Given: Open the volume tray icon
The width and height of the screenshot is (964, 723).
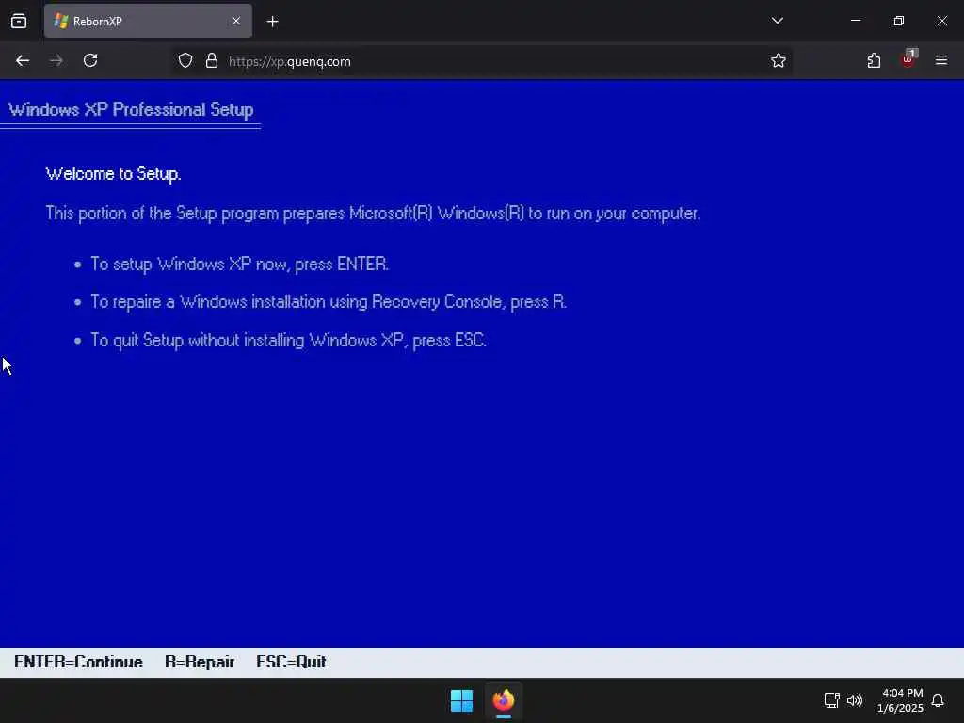Looking at the screenshot, I should [855, 700].
